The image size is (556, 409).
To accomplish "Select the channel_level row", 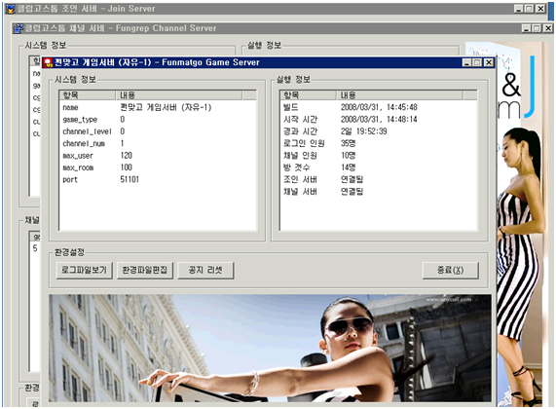I will pyautogui.click(x=158, y=131).
